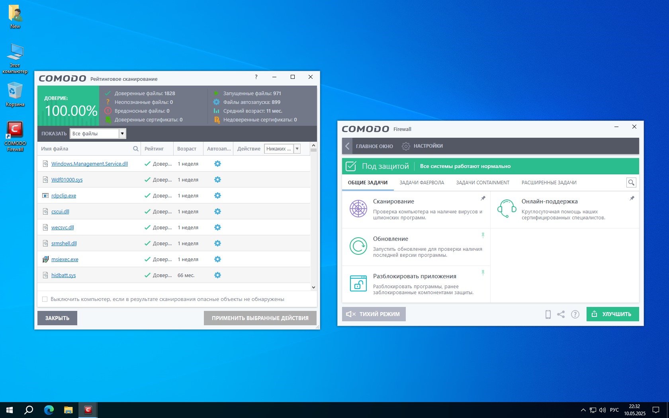Image resolution: width=669 pixels, height=418 pixels.
Task: Switch to the Containment Tasks tab
Action: click(482, 183)
